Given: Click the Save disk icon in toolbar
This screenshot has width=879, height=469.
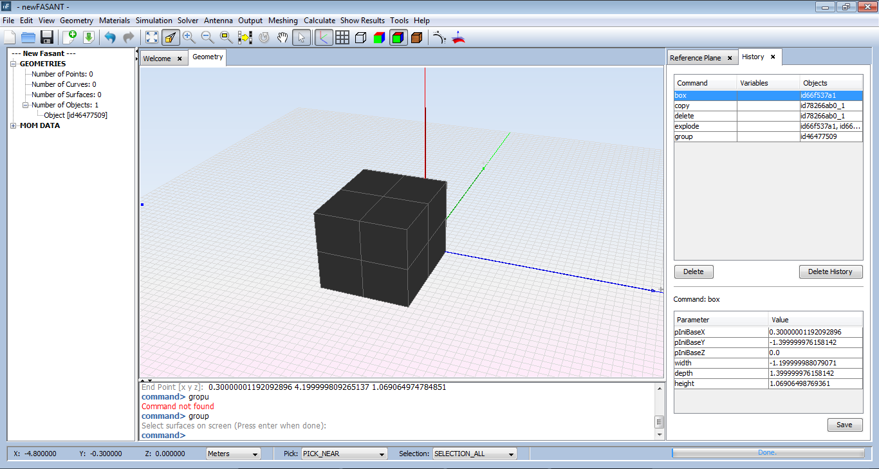Looking at the screenshot, I should coord(46,37).
